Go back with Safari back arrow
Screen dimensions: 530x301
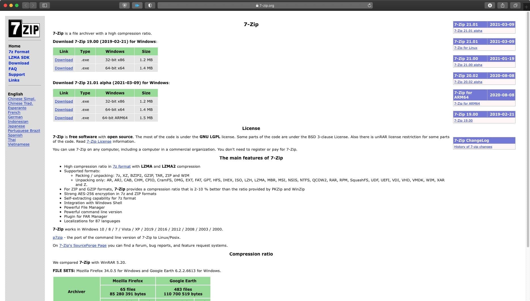click(x=26, y=5)
